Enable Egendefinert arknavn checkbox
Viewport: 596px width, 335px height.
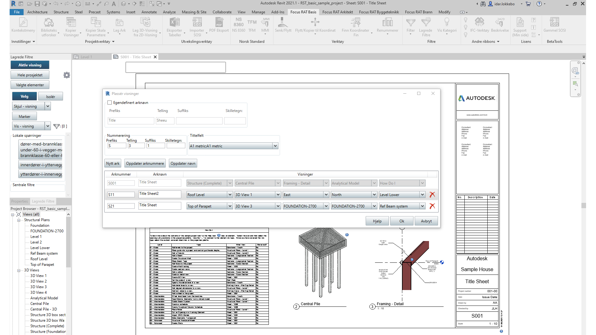pyautogui.click(x=110, y=103)
